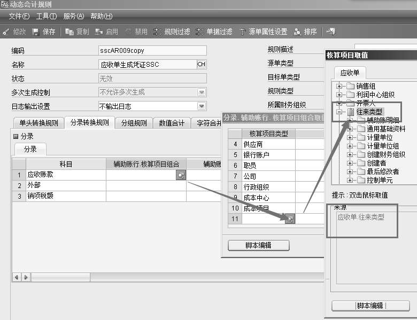Screen dimensions: 417x320
Task: Select 应收账款 cell in 科目 column
Action: pyautogui.click(x=66, y=175)
